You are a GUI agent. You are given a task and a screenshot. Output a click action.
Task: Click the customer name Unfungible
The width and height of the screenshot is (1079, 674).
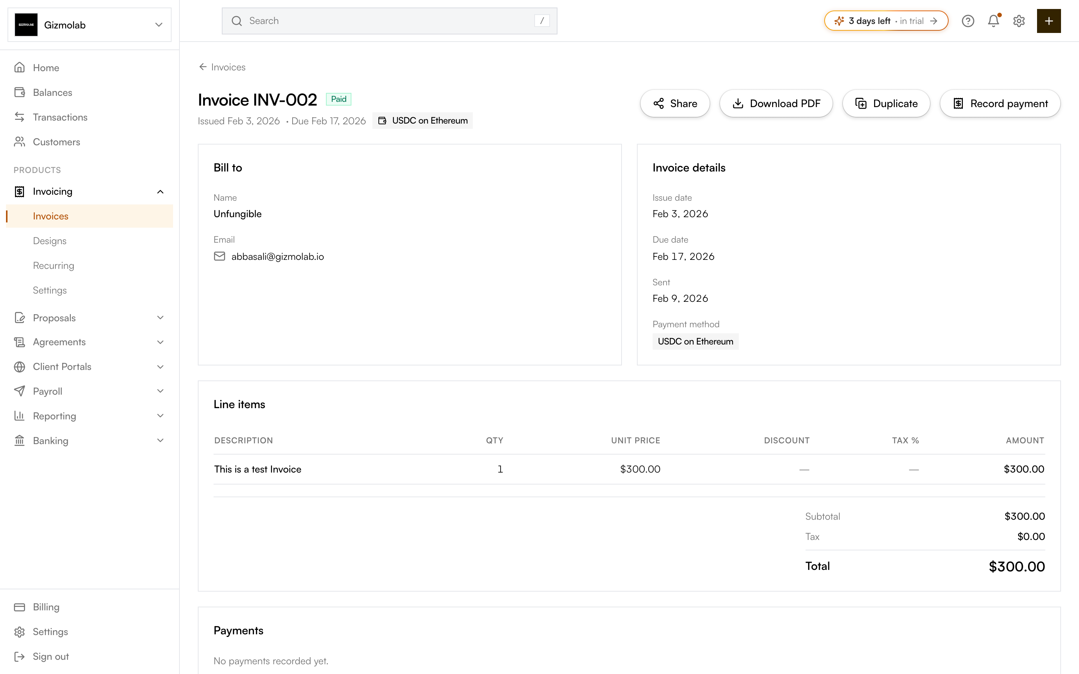pos(238,214)
